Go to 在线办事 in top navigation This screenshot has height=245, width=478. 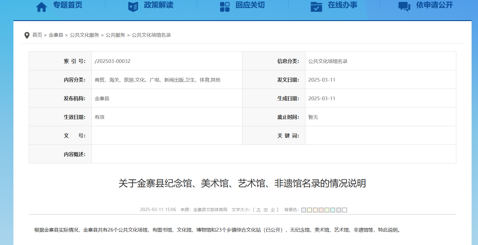pos(342,5)
